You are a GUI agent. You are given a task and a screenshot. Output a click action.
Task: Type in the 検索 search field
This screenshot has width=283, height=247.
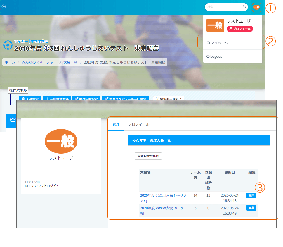pyautogui.click(x=223, y=7)
